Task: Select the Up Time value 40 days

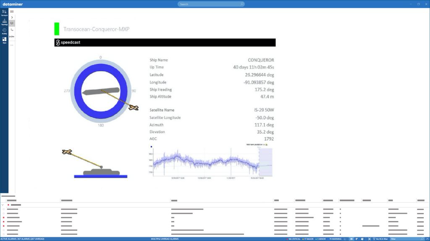Action: (253, 67)
